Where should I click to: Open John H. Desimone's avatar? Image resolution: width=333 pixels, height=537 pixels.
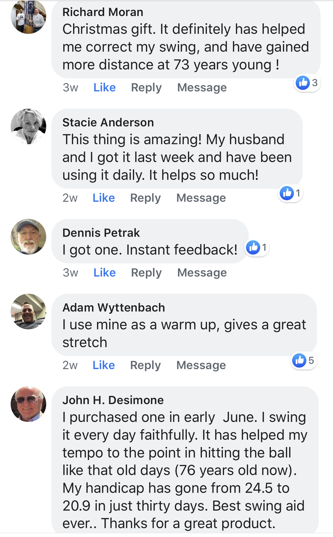pos(28,404)
